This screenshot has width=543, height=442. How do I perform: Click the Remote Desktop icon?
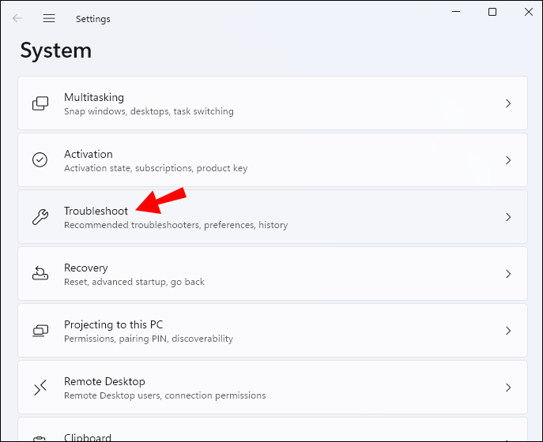coord(40,388)
